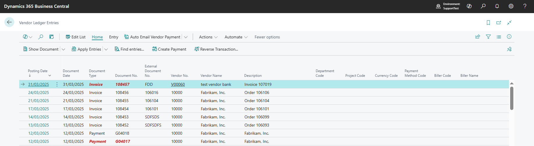Select document number 108456 cell

pyautogui.click(x=122, y=92)
